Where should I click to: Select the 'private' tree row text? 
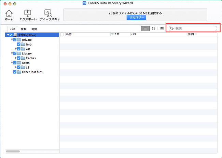(x=27, y=40)
